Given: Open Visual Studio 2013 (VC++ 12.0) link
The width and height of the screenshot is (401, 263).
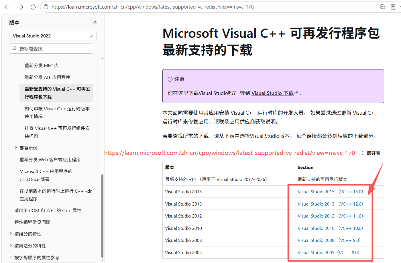Looking at the screenshot, I should pos(330,204).
